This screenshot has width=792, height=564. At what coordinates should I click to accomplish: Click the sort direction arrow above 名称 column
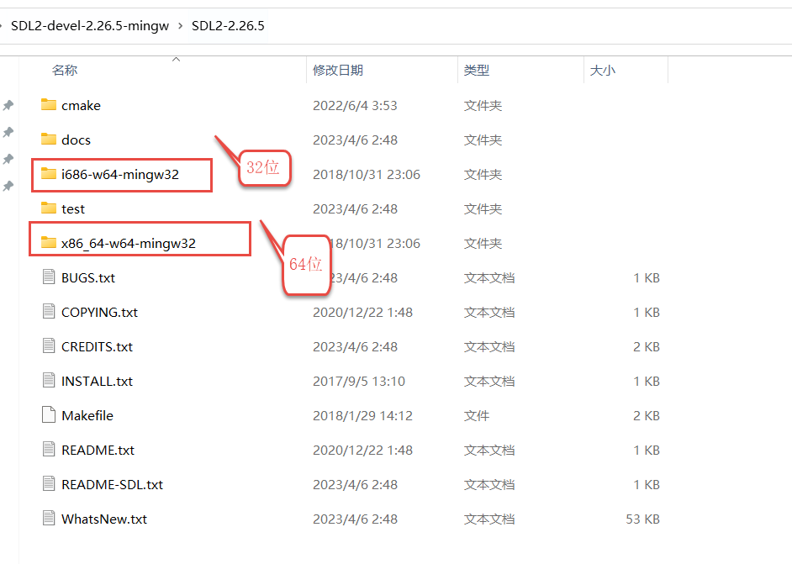tap(176, 59)
